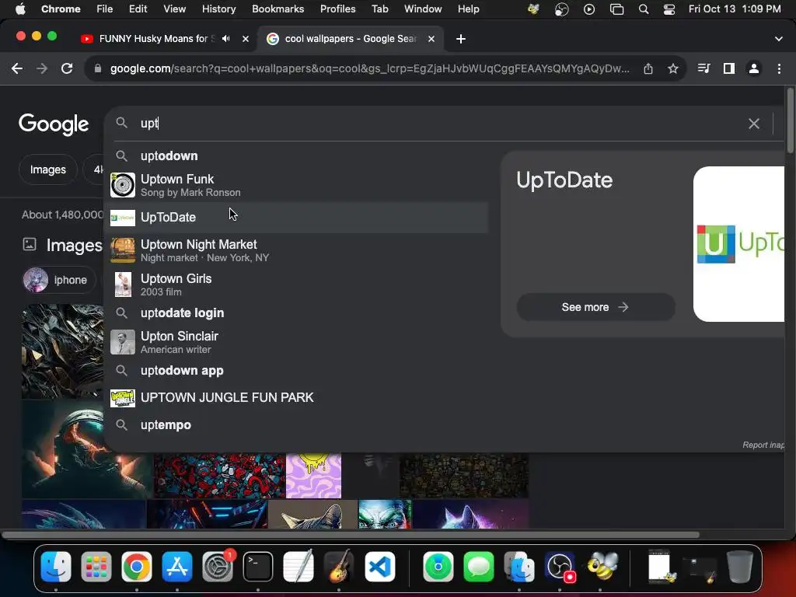796x597 pixels.
Task: Open the media controls icon in toolbar
Action: tap(703, 68)
